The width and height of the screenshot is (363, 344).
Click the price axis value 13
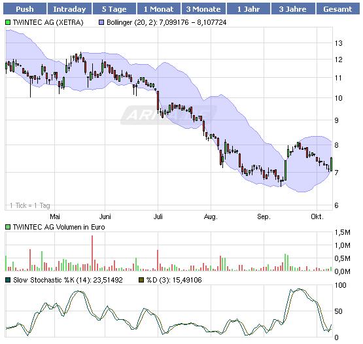[338, 43]
